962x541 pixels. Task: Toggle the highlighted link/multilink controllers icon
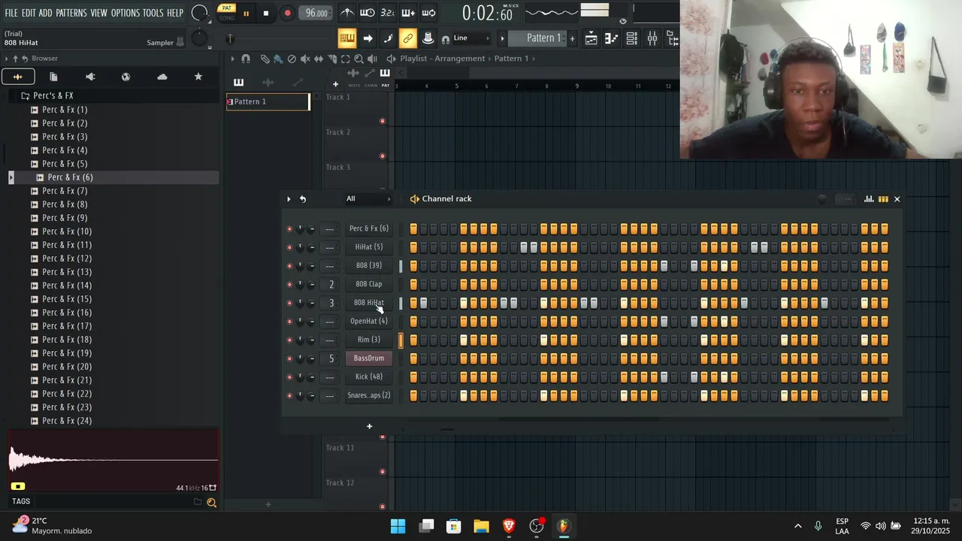[408, 38]
